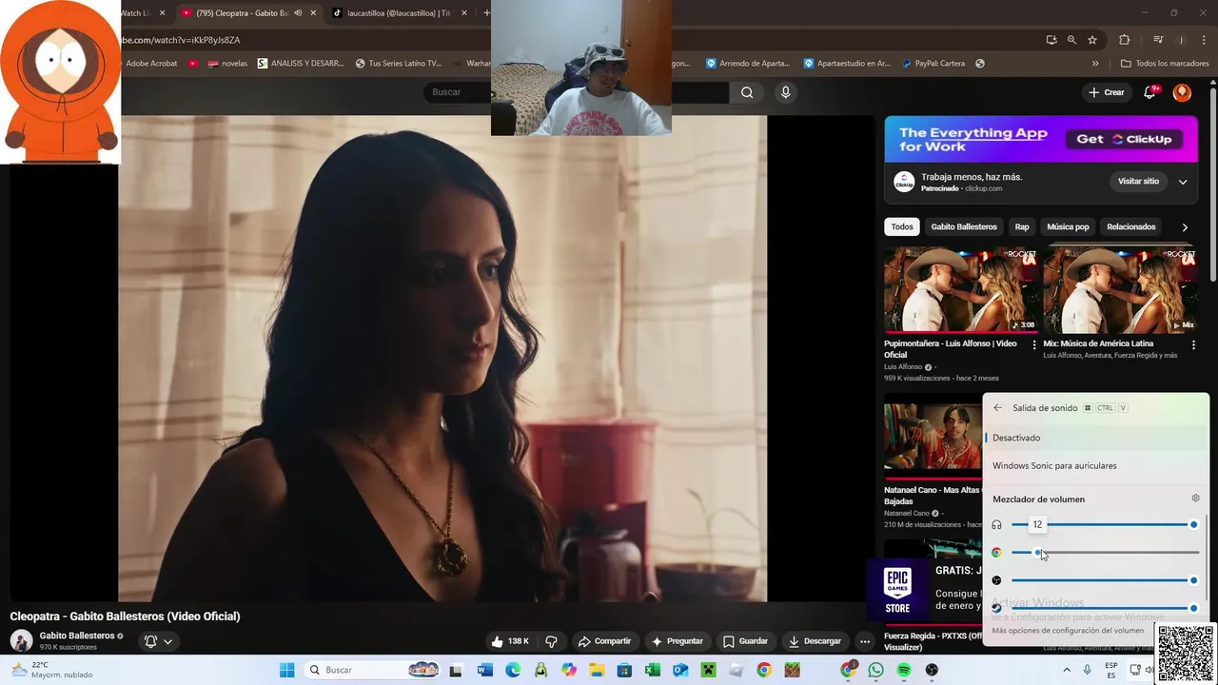Open YouTube account avatar menu
Viewport: 1218px width, 685px height.
(1182, 92)
